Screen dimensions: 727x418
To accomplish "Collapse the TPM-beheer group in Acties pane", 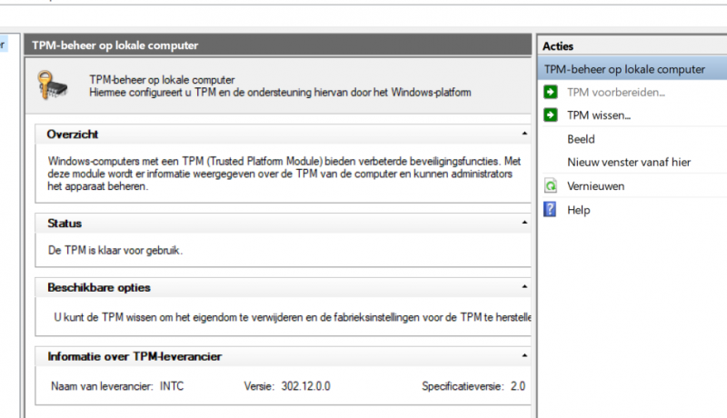I will 719,69.
